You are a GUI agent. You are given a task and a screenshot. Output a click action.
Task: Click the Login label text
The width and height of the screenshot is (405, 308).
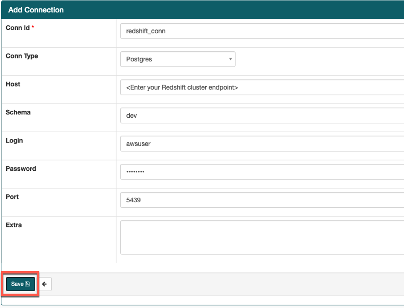click(x=14, y=141)
